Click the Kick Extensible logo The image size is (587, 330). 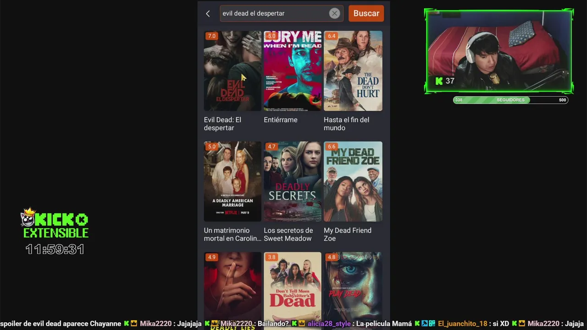click(55, 224)
